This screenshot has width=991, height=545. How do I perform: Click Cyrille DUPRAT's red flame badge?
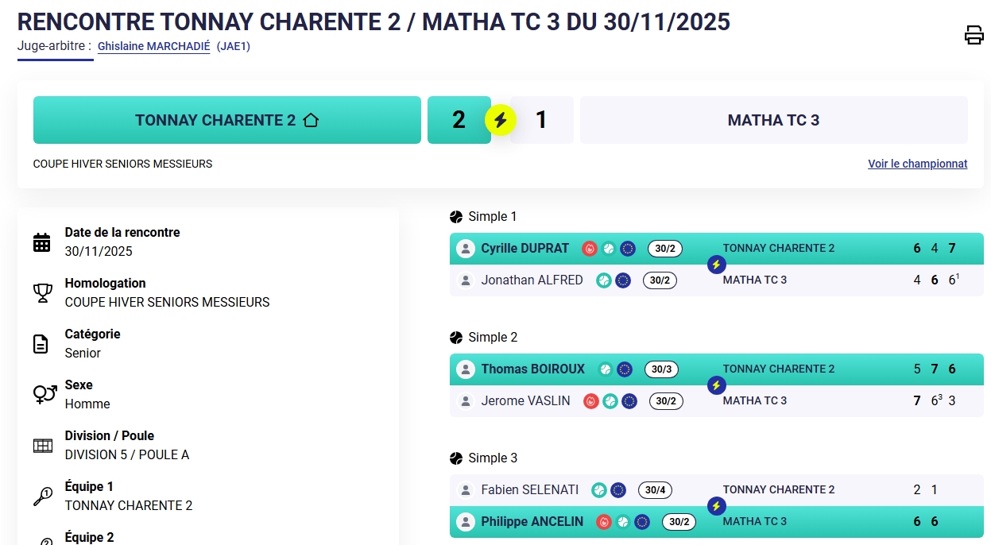coord(589,249)
